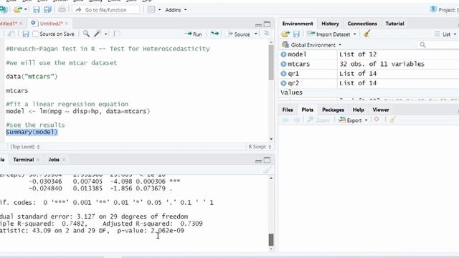Switch to the Connections tab
Viewport: 459px width, 258px height.
coord(362,24)
